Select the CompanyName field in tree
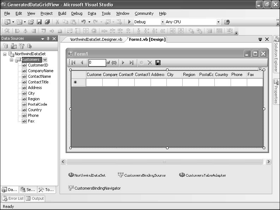The image size is (280, 210). pos(41,71)
